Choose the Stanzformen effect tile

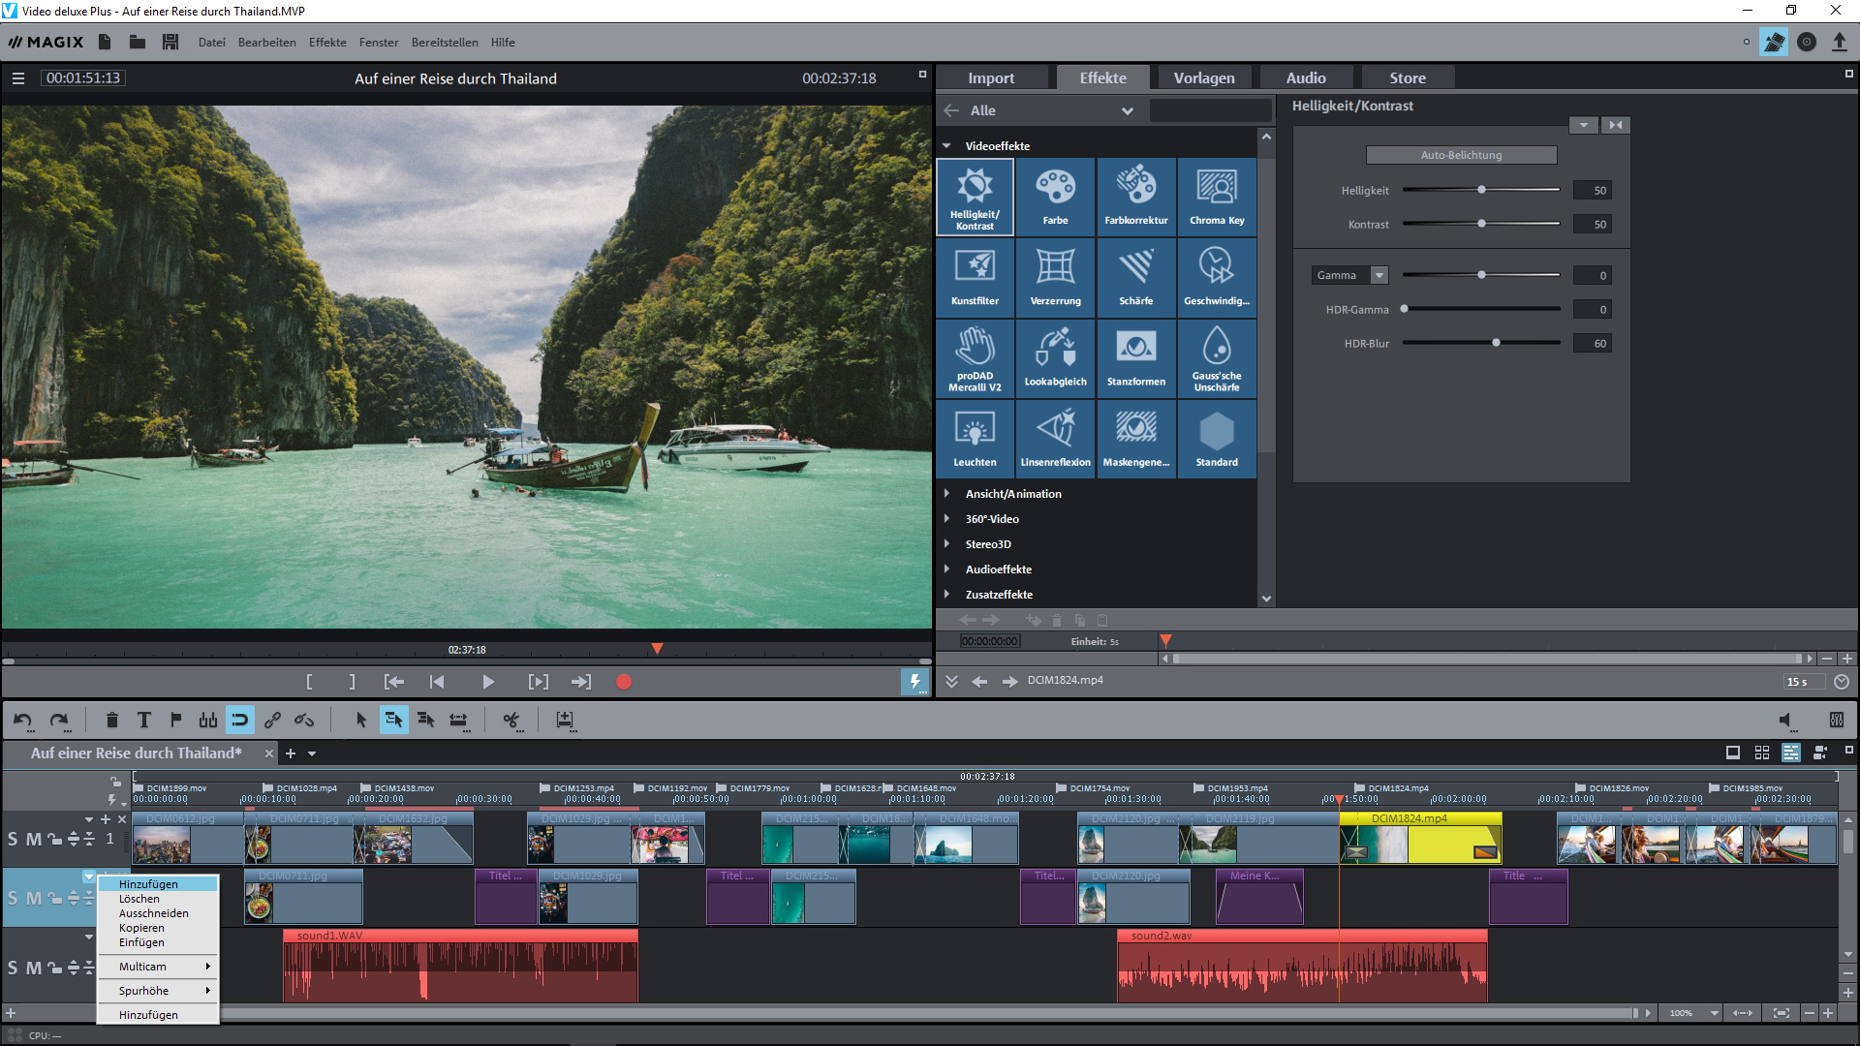pyautogui.click(x=1135, y=357)
